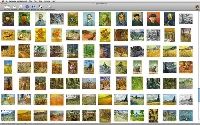Open the self-portrait on dark blue swirling background
Screen dimensions: 200x125
pos(169,19)
